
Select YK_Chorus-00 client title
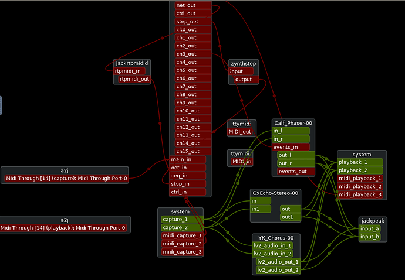point(276,238)
